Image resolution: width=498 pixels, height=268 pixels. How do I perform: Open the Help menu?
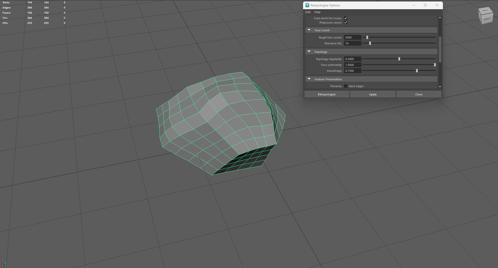point(317,12)
